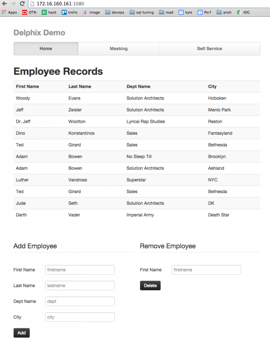The height and width of the screenshot is (342, 270).
Task: Select the Death Star city cell
Action: click(x=219, y=215)
